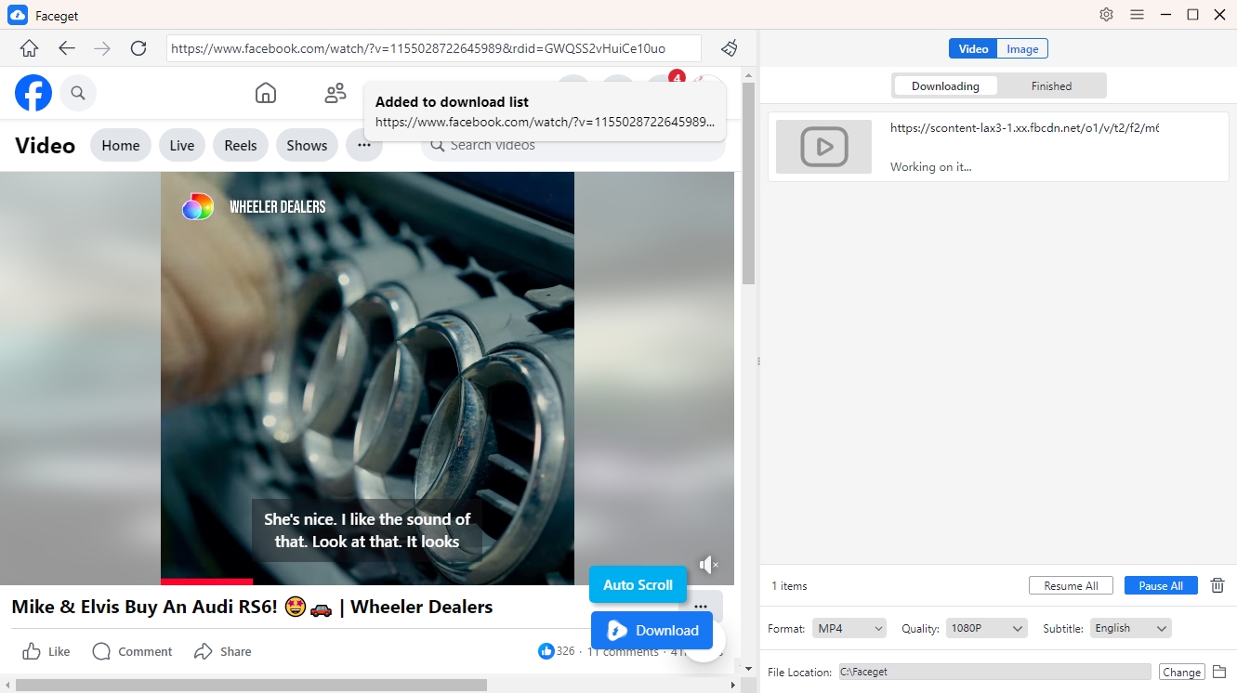This screenshot has width=1237, height=693.
Task: Navigate back in embedded browser
Action: click(66, 48)
